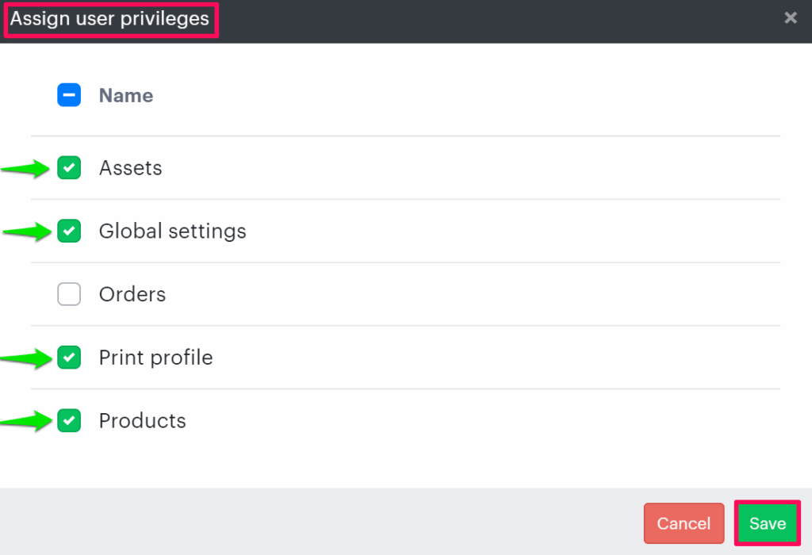
Task: Save the assigned user privileges
Action: click(x=767, y=523)
